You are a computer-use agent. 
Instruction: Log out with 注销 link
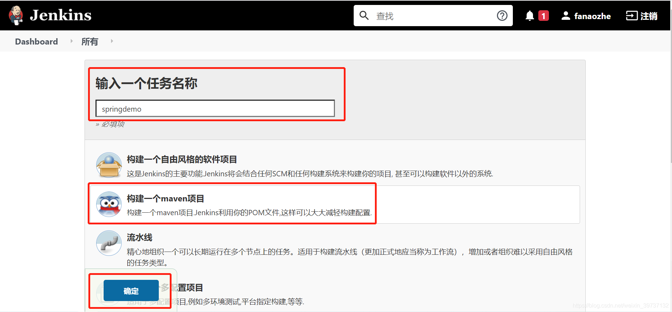tap(649, 16)
